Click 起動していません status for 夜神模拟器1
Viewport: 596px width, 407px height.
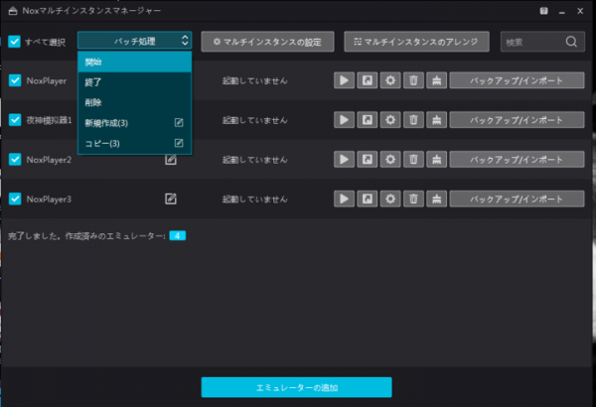pos(255,120)
